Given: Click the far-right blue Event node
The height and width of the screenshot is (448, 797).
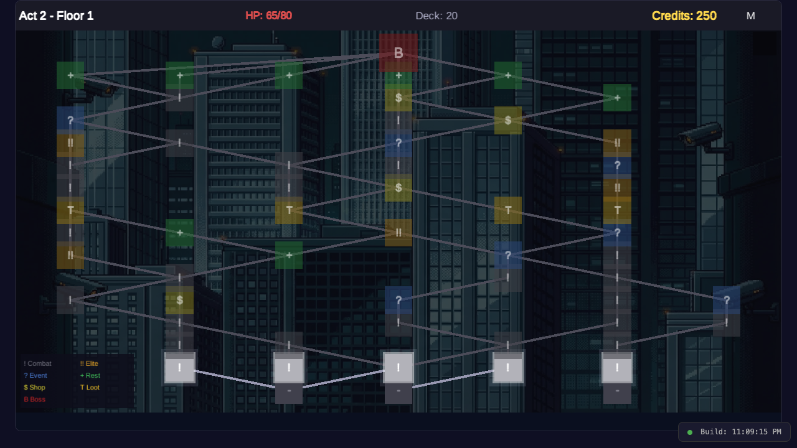Looking at the screenshot, I should pyautogui.click(x=726, y=300).
